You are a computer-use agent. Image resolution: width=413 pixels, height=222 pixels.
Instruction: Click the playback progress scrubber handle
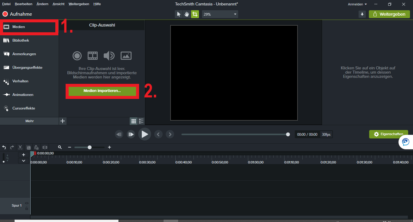point(288,134)
